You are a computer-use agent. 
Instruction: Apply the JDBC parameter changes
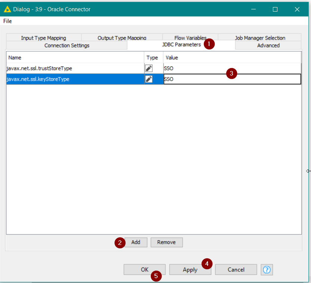click(x=190, y=270)
